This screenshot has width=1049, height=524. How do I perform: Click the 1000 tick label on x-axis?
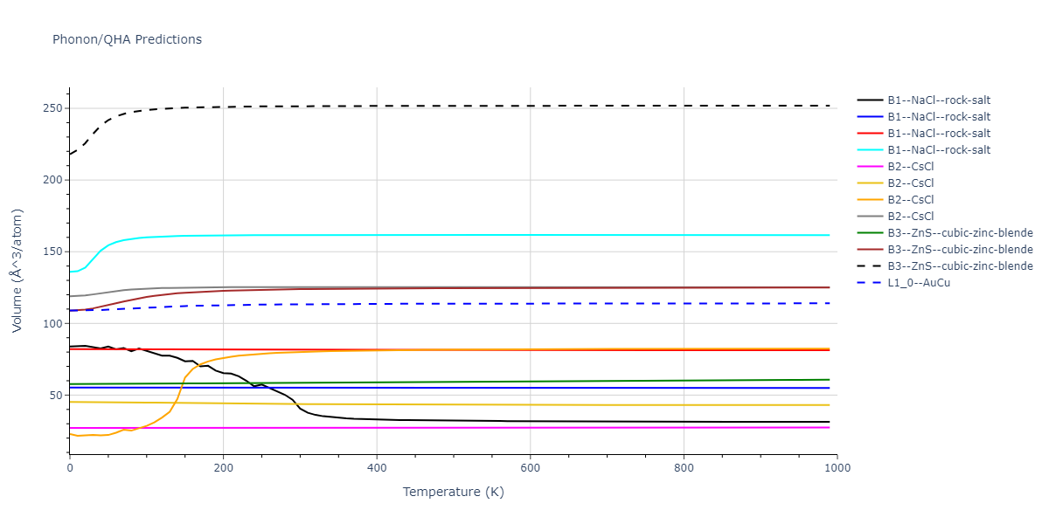pyautogui.click(x=837, y=468)
